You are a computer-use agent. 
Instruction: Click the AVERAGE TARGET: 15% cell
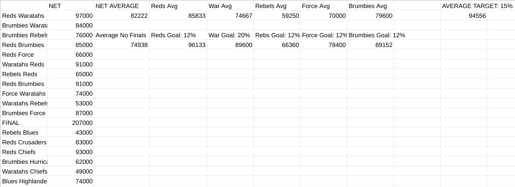(477, 6)
